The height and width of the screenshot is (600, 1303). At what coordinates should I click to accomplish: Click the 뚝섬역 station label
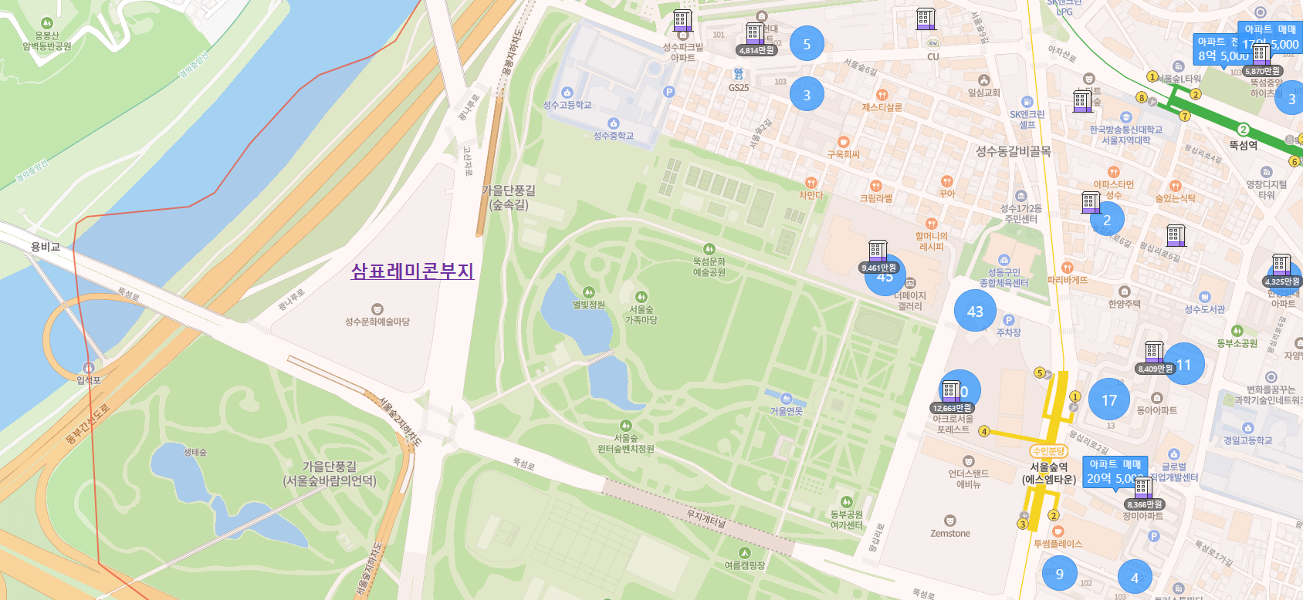click(1244, 145)
